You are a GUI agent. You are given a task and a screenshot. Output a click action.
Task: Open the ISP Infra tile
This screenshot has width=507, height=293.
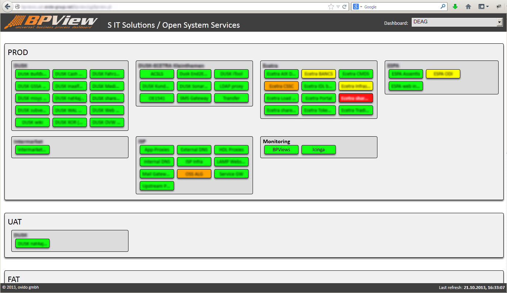(x=194, y=162)
